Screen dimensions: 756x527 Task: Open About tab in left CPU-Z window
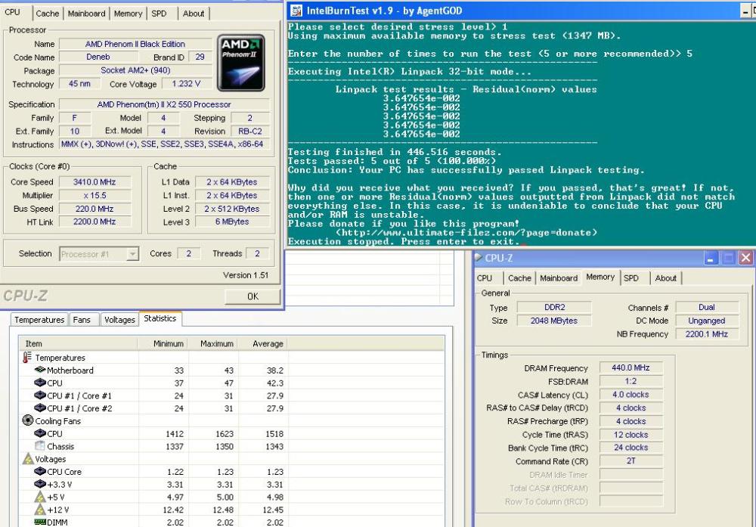point(194,14)
